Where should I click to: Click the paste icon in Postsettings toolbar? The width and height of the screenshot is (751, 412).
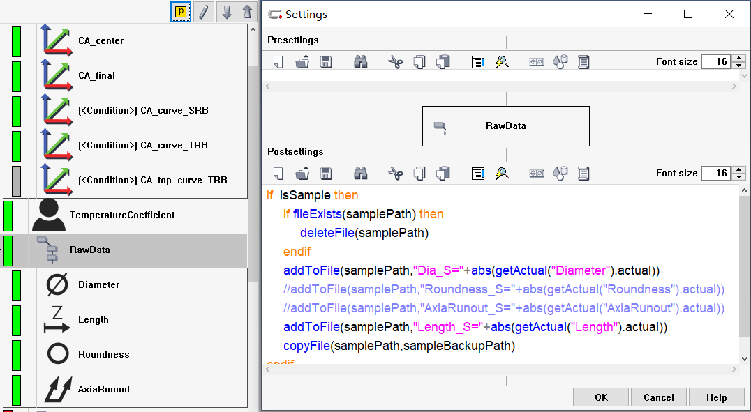pyautogui.click(x=443, y=174)
